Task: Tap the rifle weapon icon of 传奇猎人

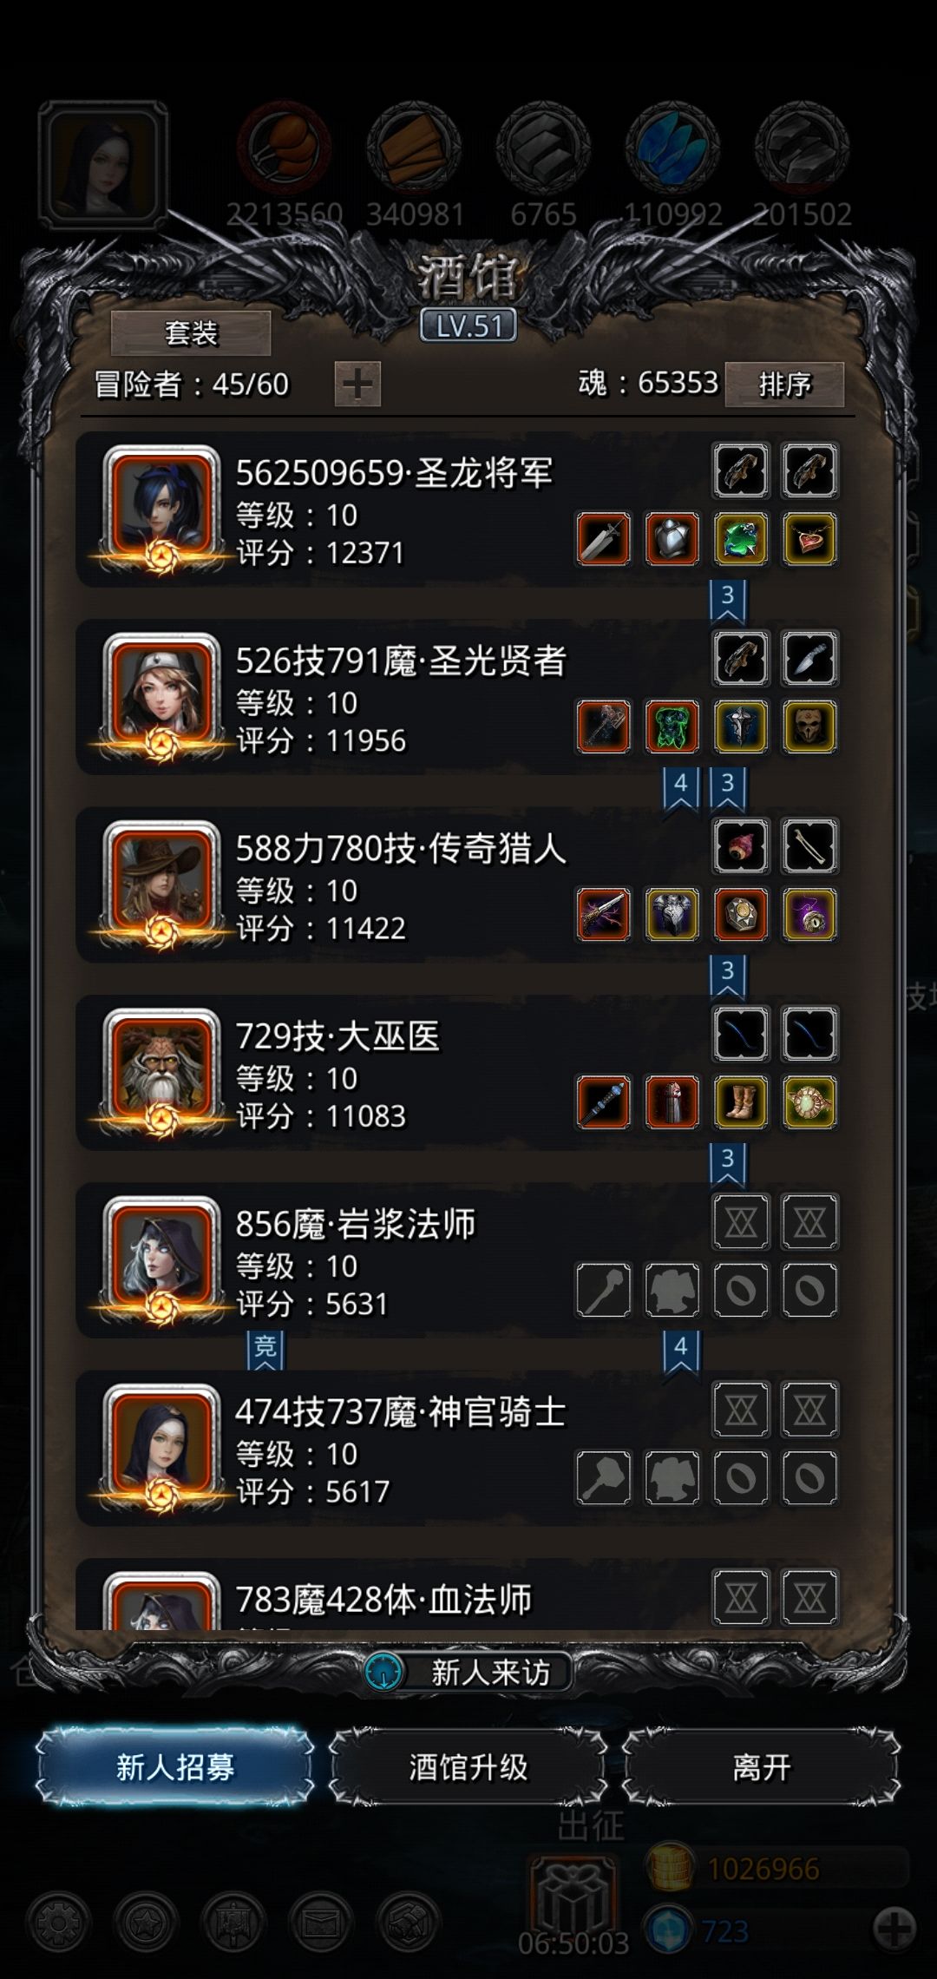Action: tap(603, 915)
